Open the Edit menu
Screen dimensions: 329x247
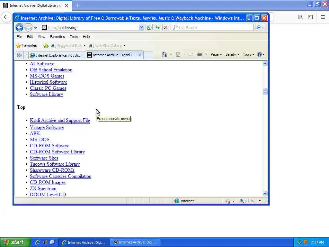(x=30, y=37)
